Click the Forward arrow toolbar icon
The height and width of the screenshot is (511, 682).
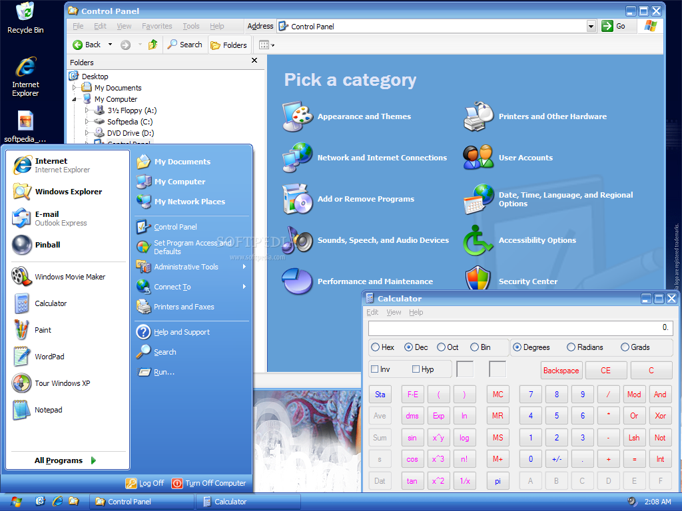[126, 45]
